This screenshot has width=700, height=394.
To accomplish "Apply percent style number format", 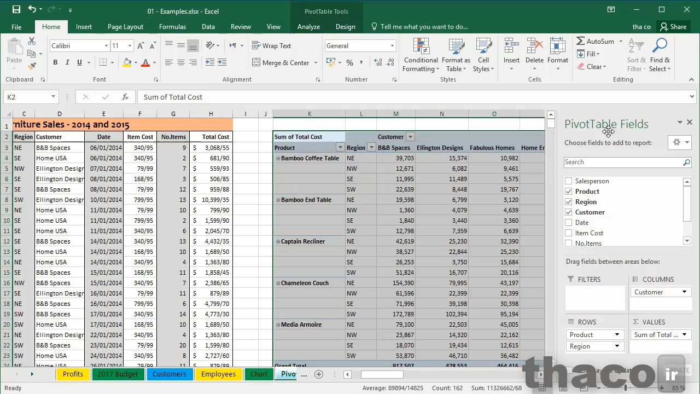I will [x=349, y=63].
